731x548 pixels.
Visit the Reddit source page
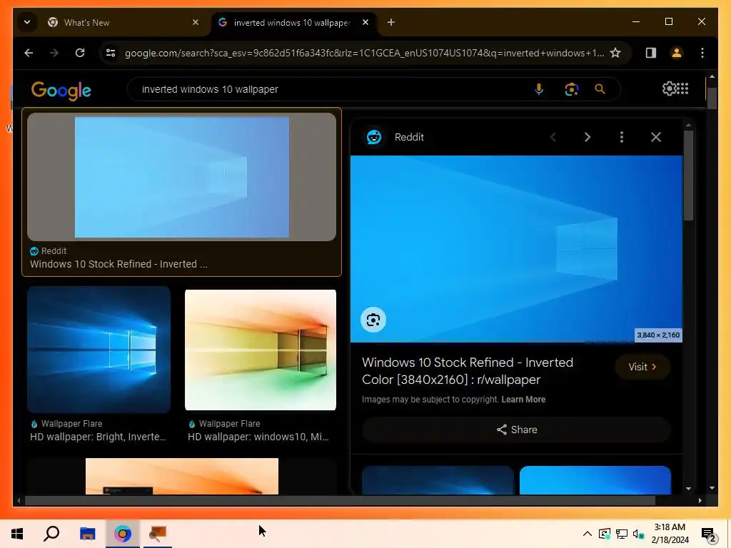(x=642, y=367)
